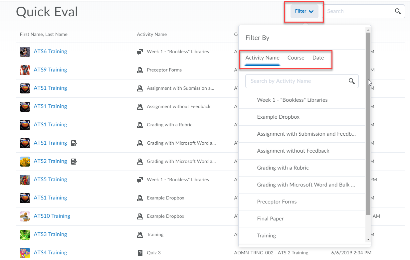Click the assignment icon next to Preceptor Forms
The width and height of the screenshot is (410, 260).
click(140, 70)
